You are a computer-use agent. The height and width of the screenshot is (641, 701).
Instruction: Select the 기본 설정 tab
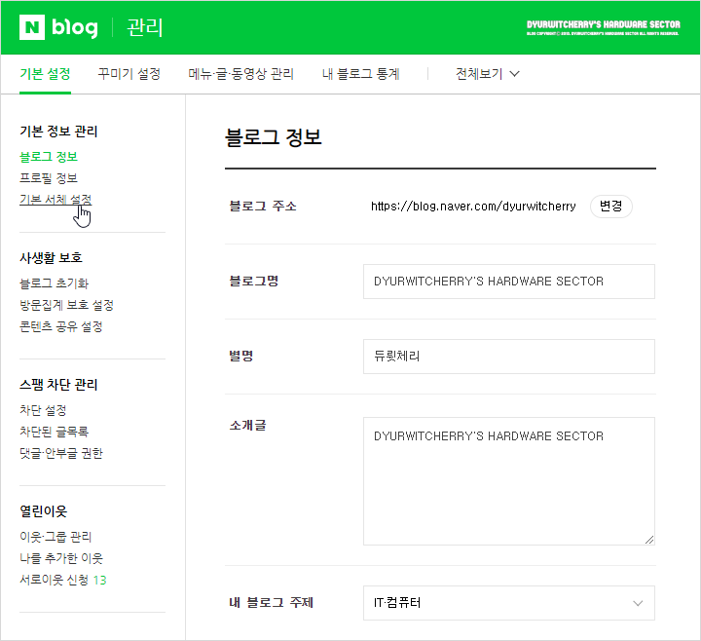[x=45, y=74]
